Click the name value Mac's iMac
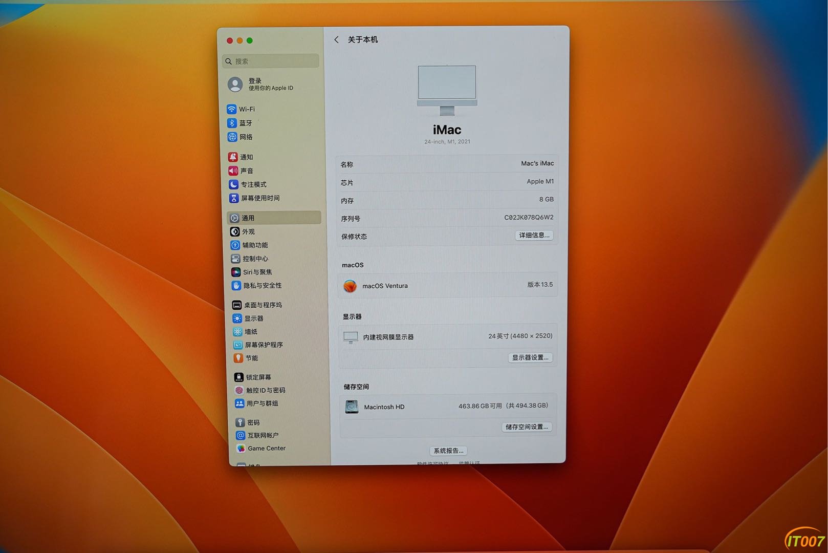 pyautogui.click(x=537, y=163)
